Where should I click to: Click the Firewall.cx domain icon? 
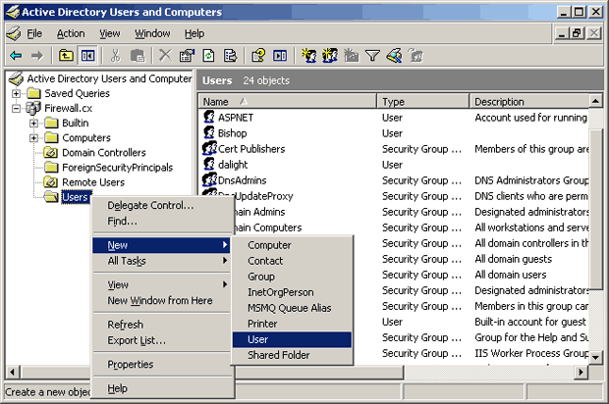[x=33, y=108]
